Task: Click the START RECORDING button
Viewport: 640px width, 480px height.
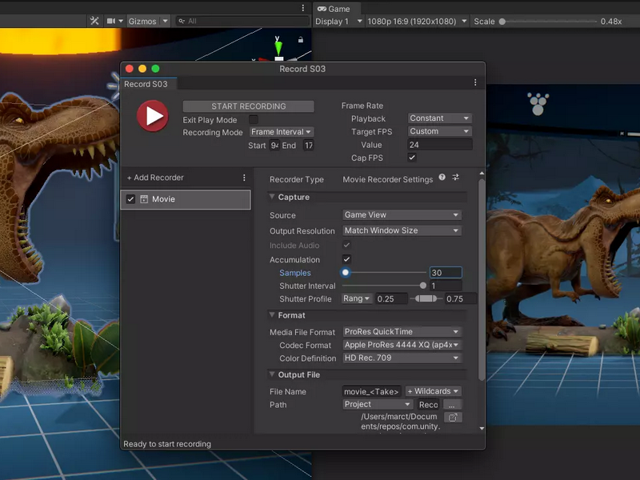Action: [x=249, y=106]
